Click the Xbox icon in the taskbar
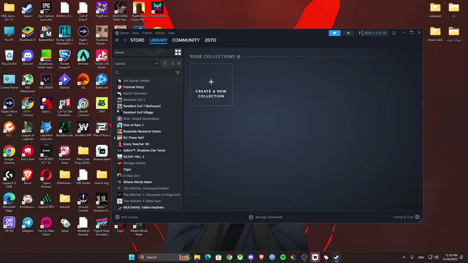The image size is (468, 263). 240,257
